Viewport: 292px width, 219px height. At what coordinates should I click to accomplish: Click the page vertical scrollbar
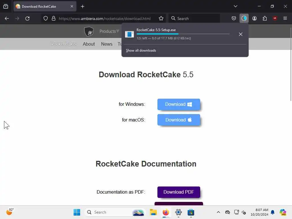pyautogui.click(x=291, y=64)
